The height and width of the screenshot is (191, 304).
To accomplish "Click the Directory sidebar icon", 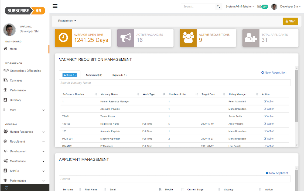I will (6, 100).
